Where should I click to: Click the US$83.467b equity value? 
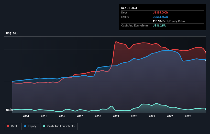coord(160,17)
